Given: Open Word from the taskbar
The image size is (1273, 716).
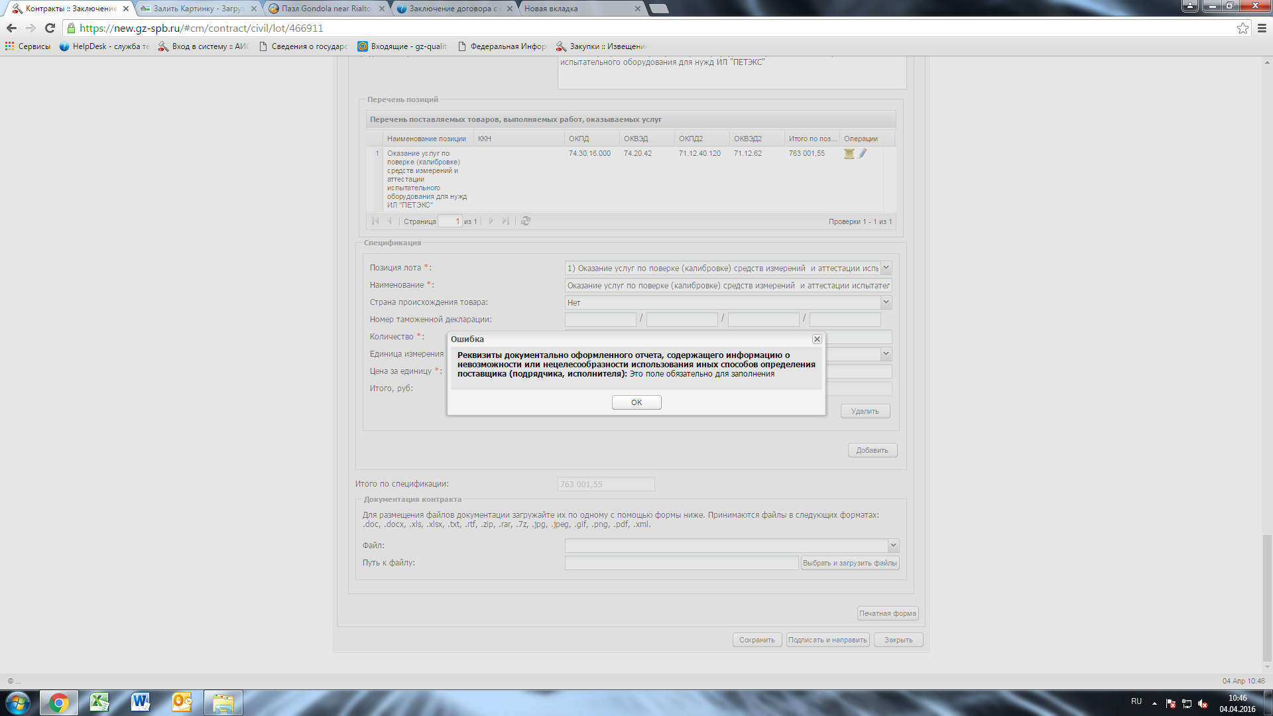Looking at the screenshot, I should pos(141,703).
